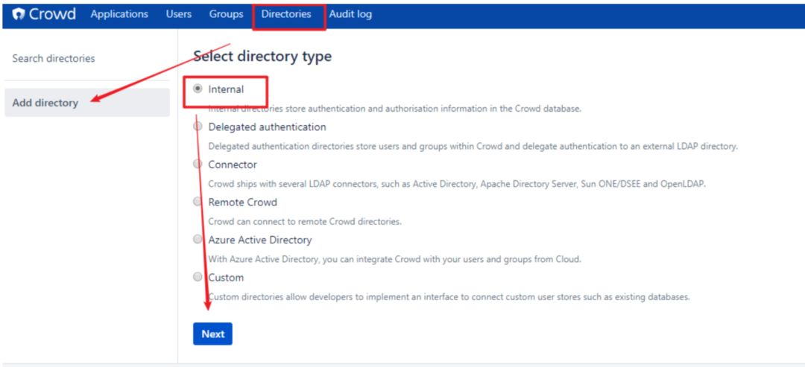Click description starting 'With Azure Active Directory'
Screen dimensions: 805x367
tap(394, 259)
